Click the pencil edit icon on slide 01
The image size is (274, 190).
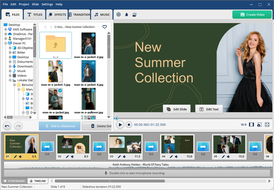pyautogui.click(x=15, y=156)
